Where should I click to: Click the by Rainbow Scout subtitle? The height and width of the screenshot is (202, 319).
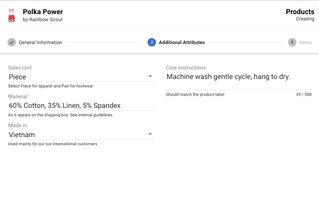click(x=43, y=19)
